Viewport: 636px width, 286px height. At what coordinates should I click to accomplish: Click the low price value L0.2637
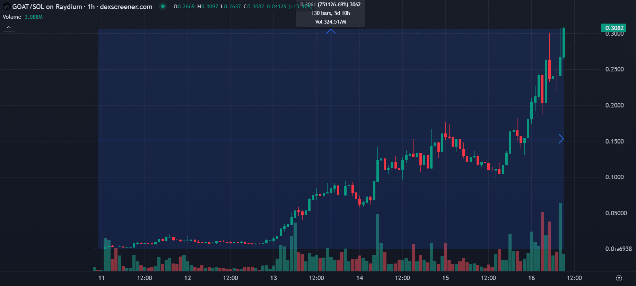[231, 7]
